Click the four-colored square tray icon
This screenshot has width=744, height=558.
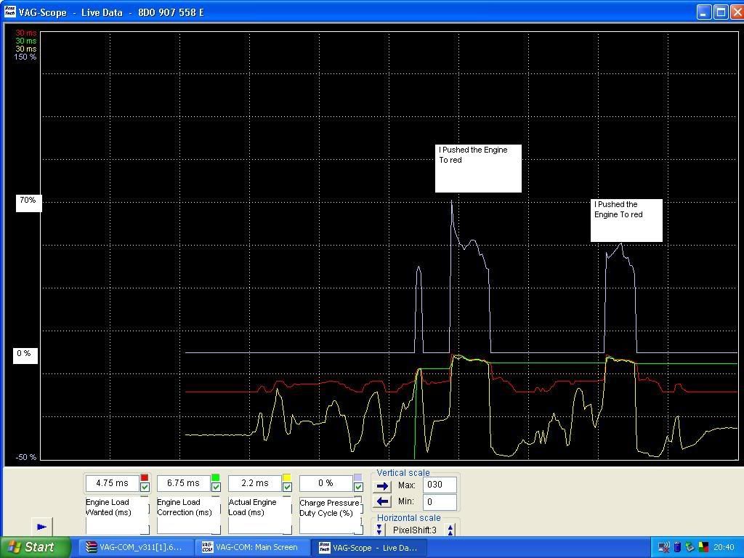pyautogui.click(x=703, y=547)
